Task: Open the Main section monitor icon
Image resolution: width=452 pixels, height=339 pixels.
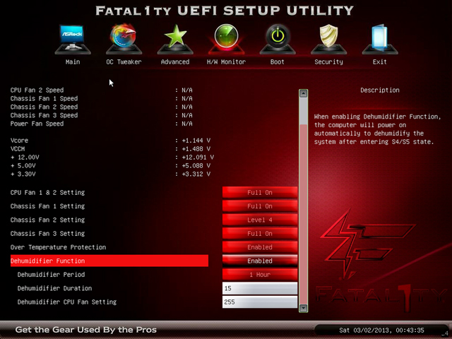Action: pyautogui.click(x=73, y=40)
